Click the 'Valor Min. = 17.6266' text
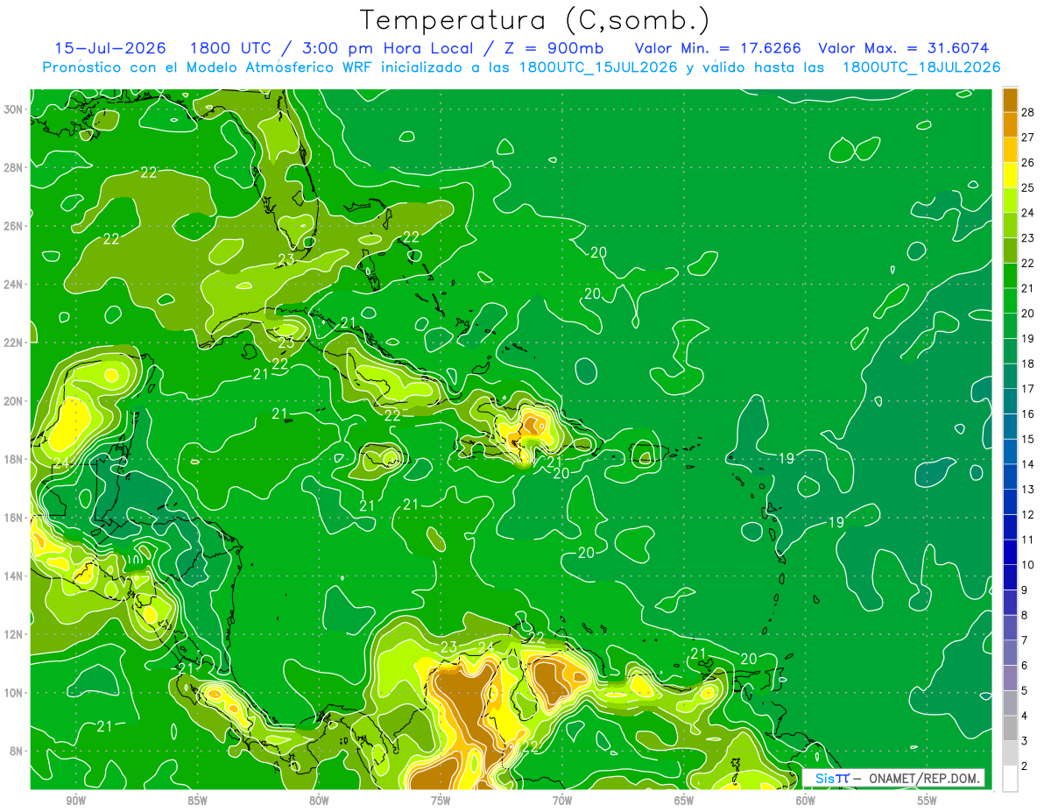Viewport: 1051px width, 812px height. 717,48
